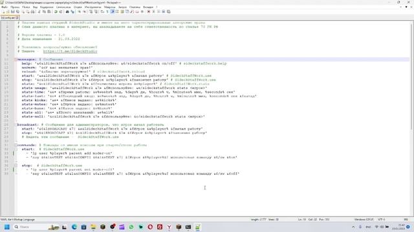Open Microsoft Edge from the taskbar
Viewport: 414px width, 232px height.
pyautogui.click(x=74, y=227)
